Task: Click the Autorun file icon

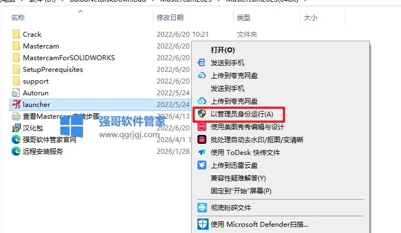Action: tap(16, 93)
